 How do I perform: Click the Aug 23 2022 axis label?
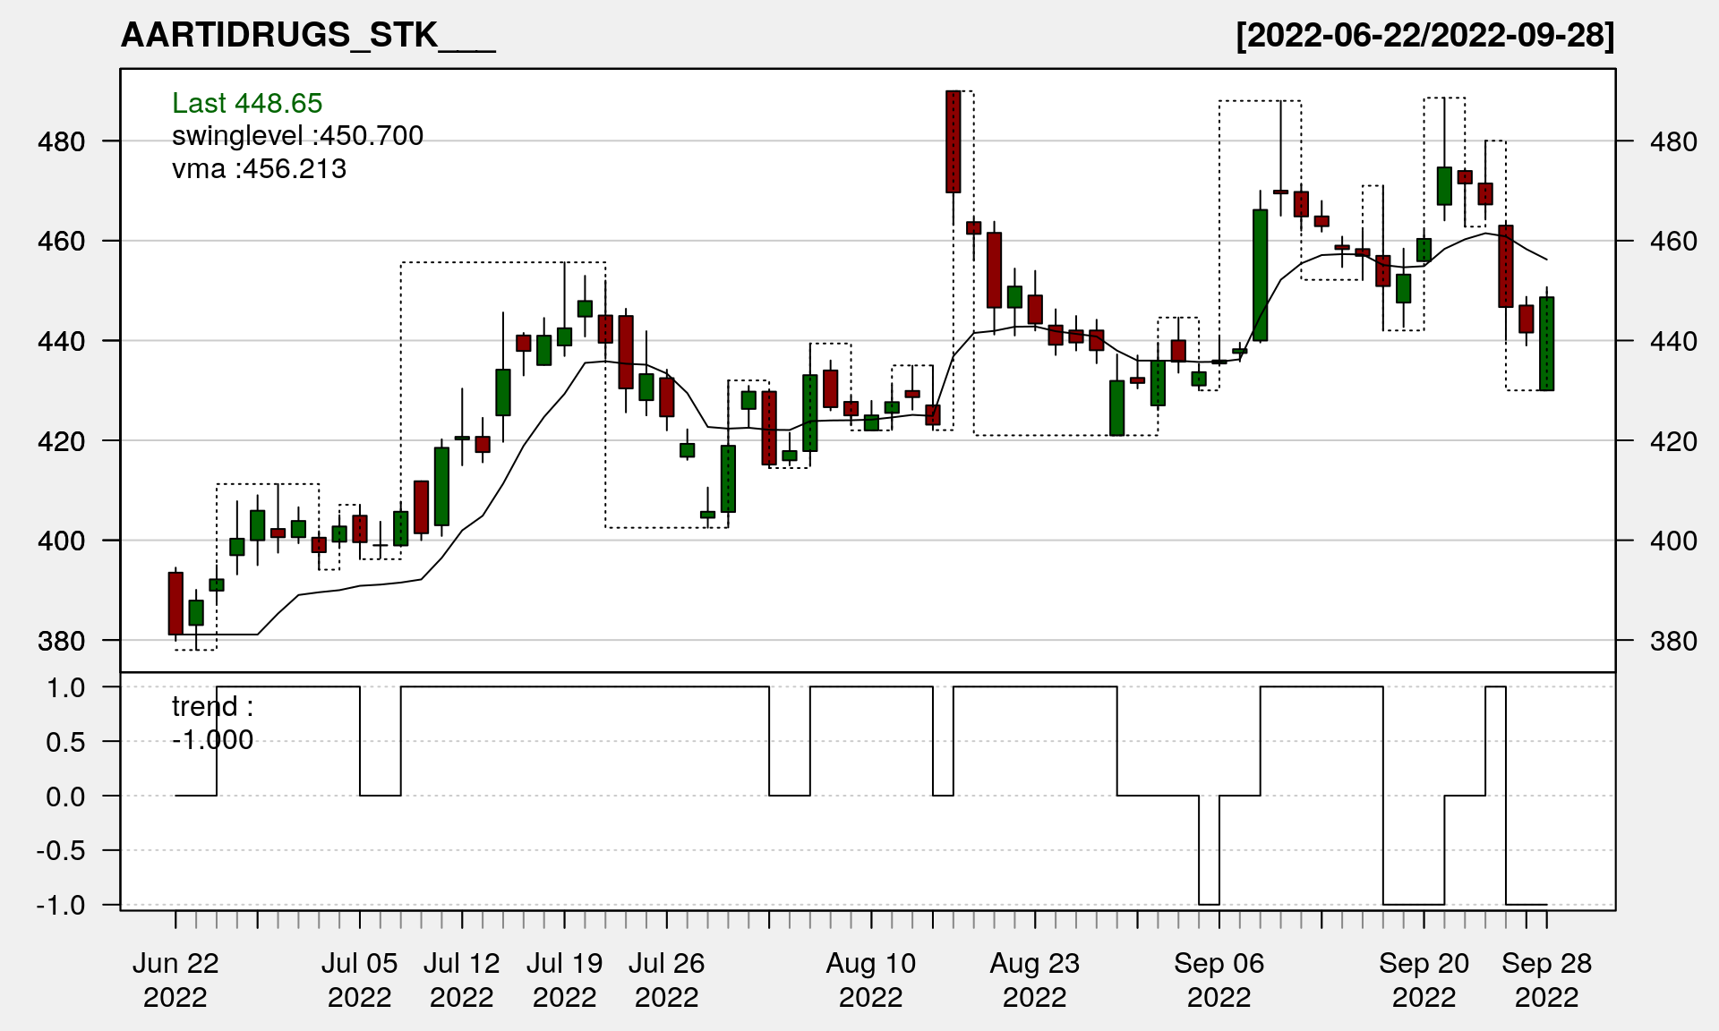pos(1034,980)
